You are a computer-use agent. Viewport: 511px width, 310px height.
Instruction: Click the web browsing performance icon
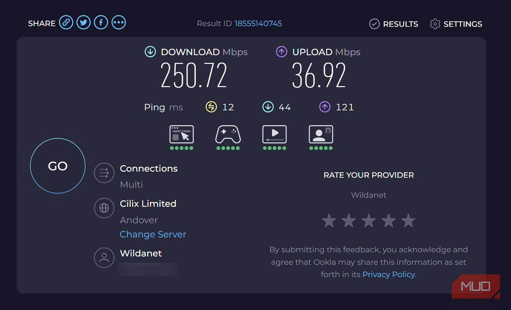point(182,135)
